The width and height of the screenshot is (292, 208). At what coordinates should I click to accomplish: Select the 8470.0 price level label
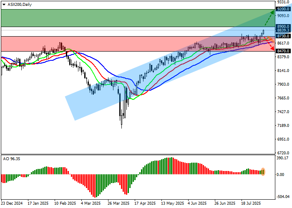(283, 51)
